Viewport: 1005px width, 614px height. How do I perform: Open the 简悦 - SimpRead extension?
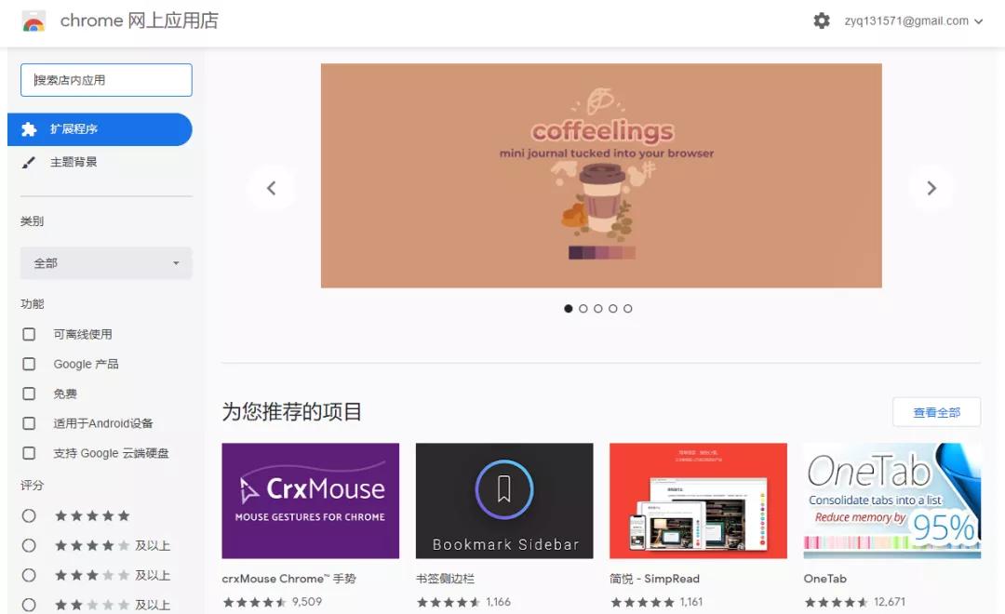[697, 501]
